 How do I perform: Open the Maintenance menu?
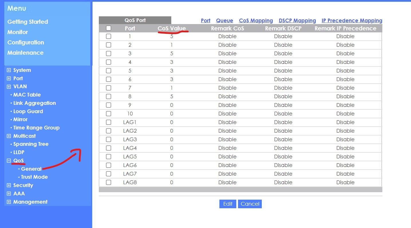[x=25, y=53]
